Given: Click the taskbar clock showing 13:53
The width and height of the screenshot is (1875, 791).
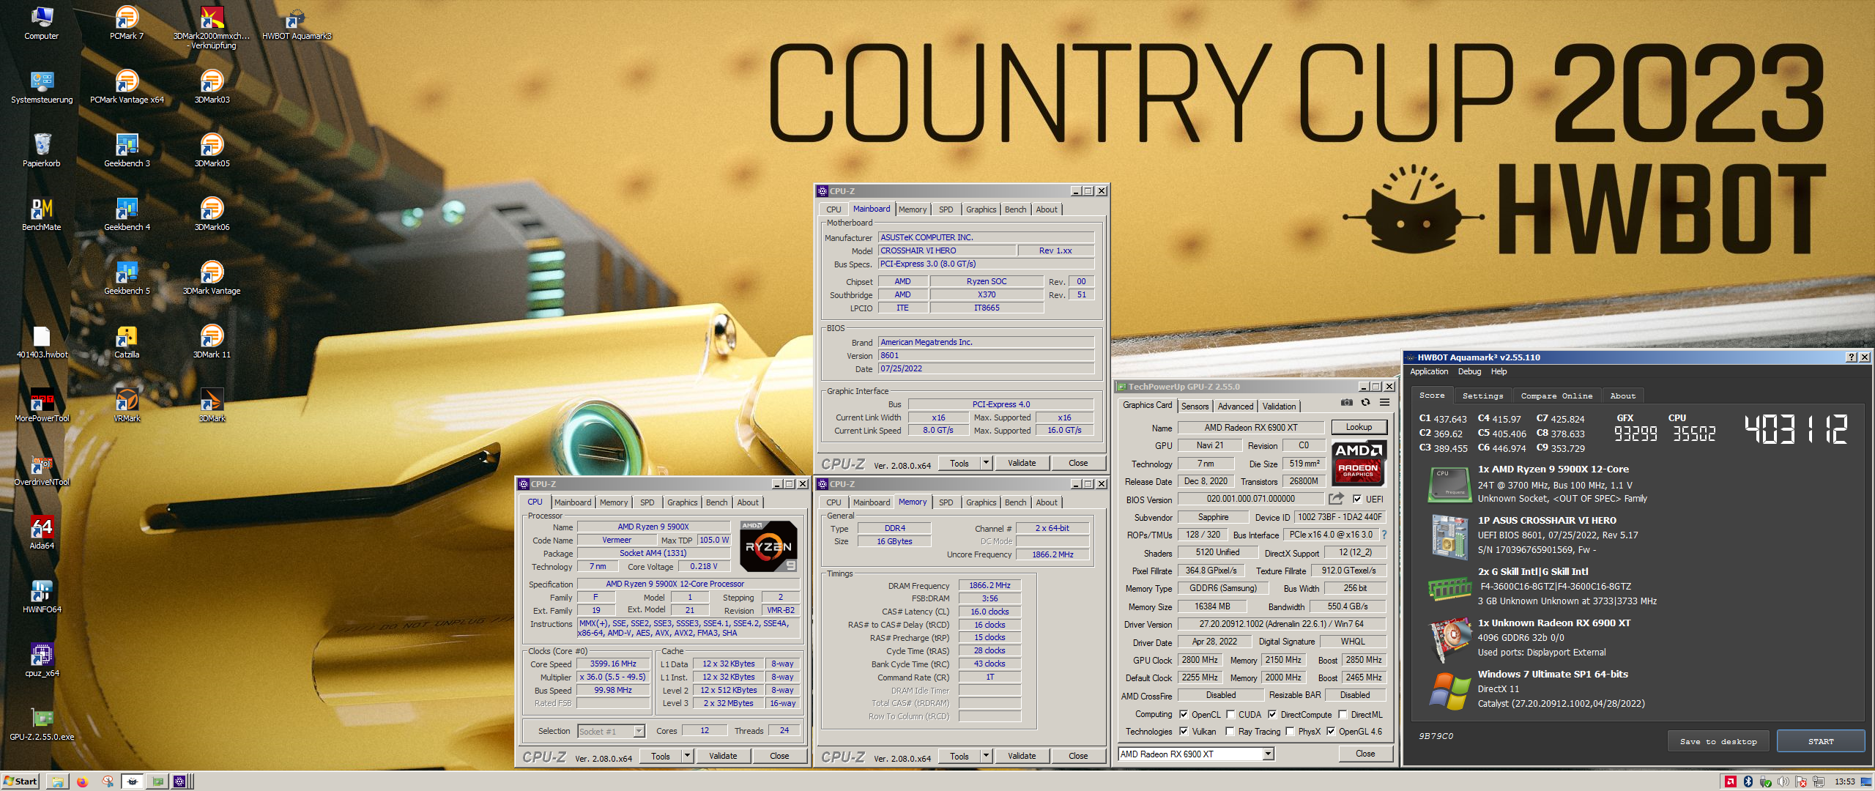Looking at the screenshot, I should tap(1844, 781).
